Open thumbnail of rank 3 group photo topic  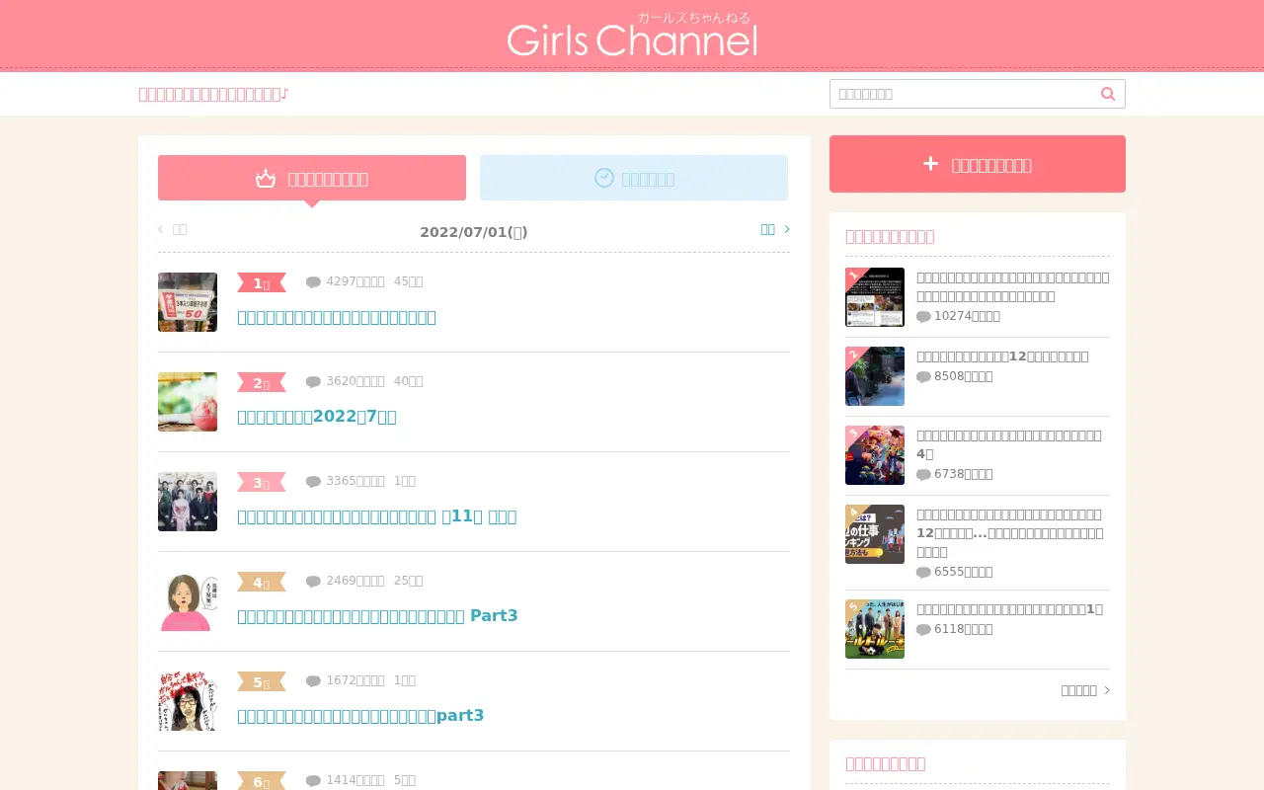(x=188, y=502)
